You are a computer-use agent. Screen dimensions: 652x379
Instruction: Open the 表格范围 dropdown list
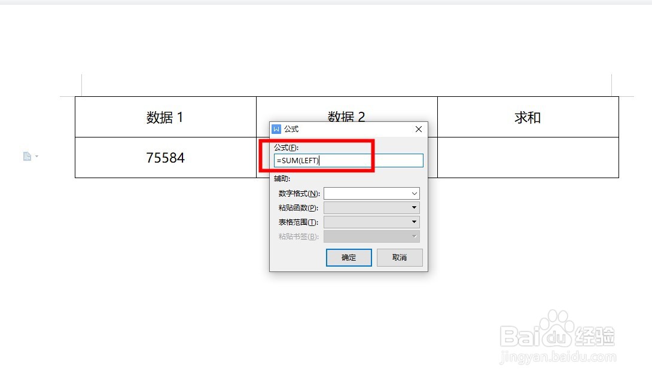(371, 222)
